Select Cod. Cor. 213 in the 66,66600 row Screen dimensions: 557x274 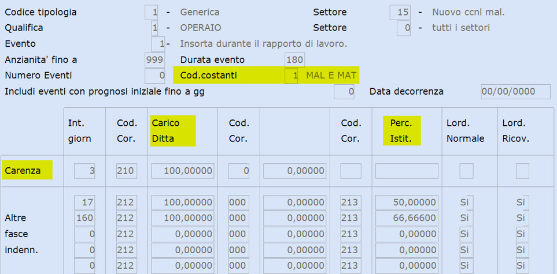pyautogui.click(x=351, y=218)
